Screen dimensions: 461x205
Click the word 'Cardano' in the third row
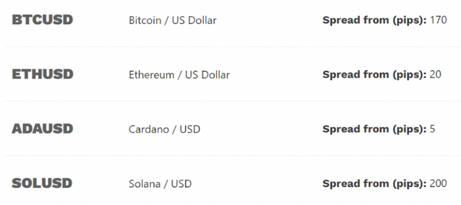147,130
